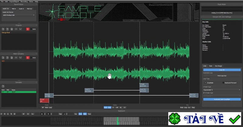Select Deluge Beat project entry
The image size is (243, 127).
pyautogui.click(x=6, y=33)
